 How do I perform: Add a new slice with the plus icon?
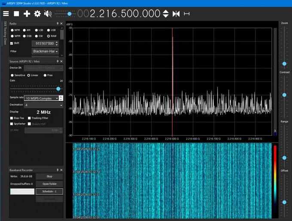click(27, 14)
